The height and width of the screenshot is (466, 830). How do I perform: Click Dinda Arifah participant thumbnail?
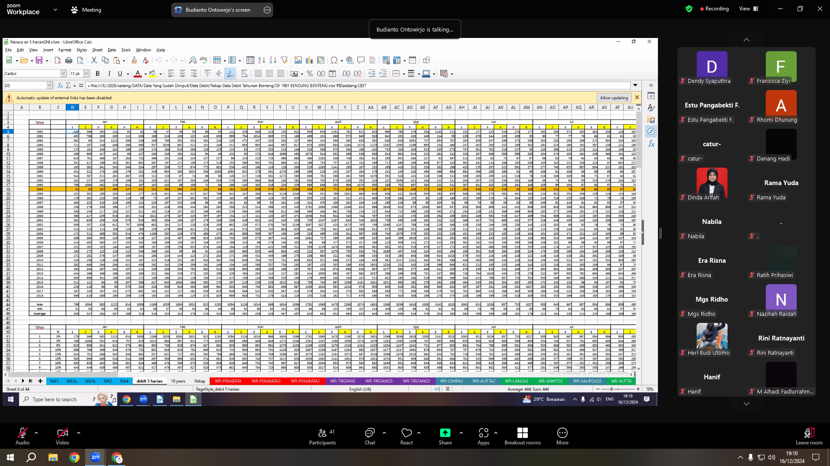[712, 185]
